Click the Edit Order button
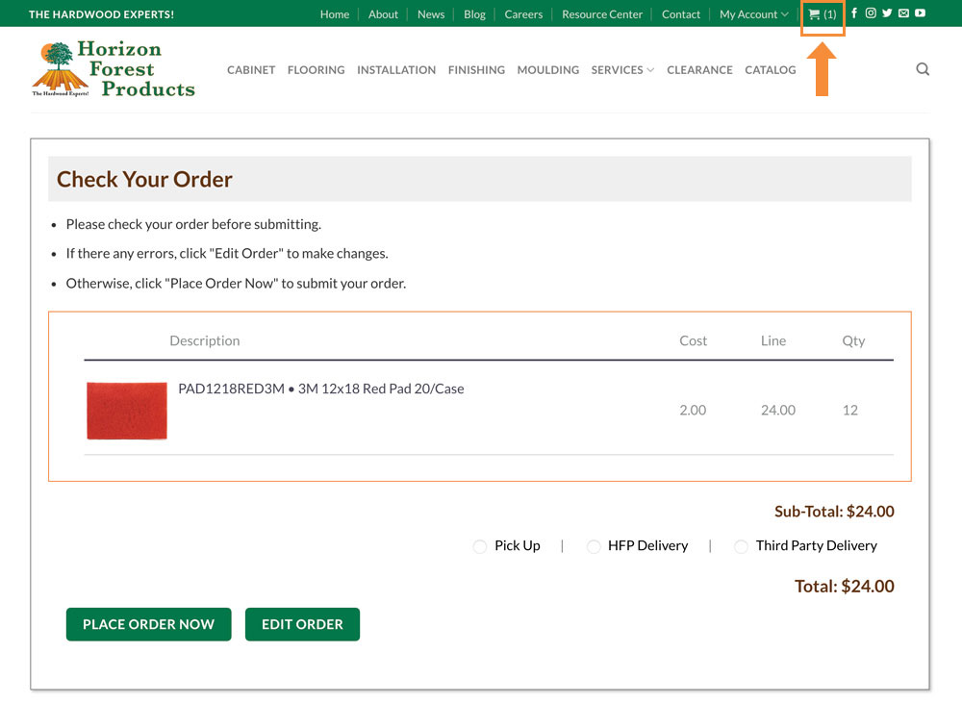This screenshot has width=962, height=703. pyautogui.click(x=302, y=624)
